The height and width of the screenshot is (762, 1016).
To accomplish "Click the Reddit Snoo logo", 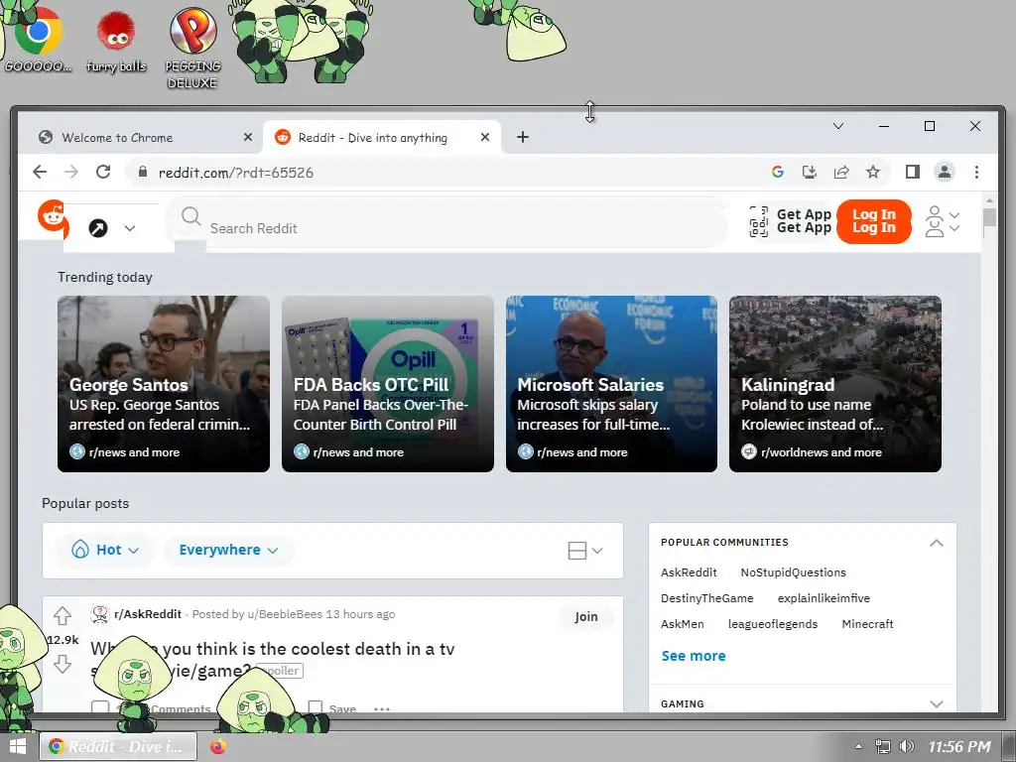I will point(53,217).
